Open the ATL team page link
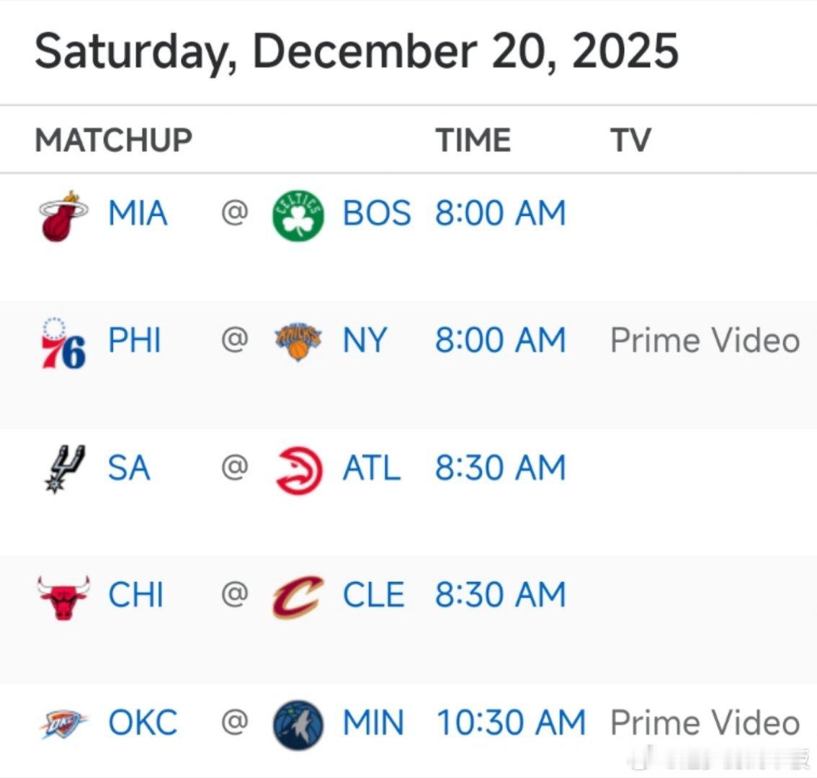The image size is (817, 778). pyautogui.click(x=371, y=468)
